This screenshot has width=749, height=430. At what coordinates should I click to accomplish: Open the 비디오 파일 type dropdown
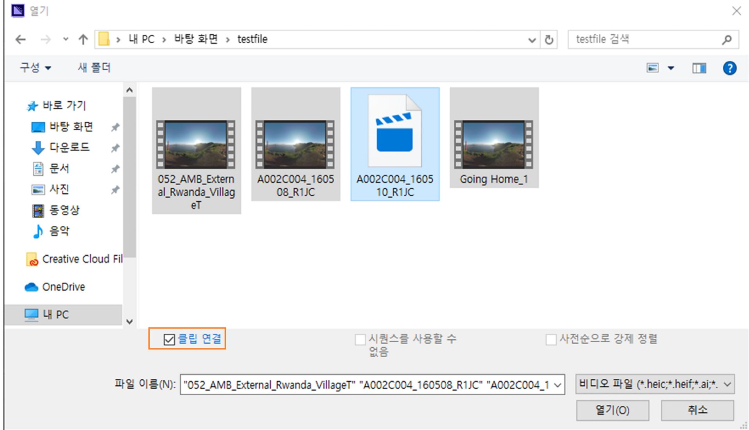point(655,384)
